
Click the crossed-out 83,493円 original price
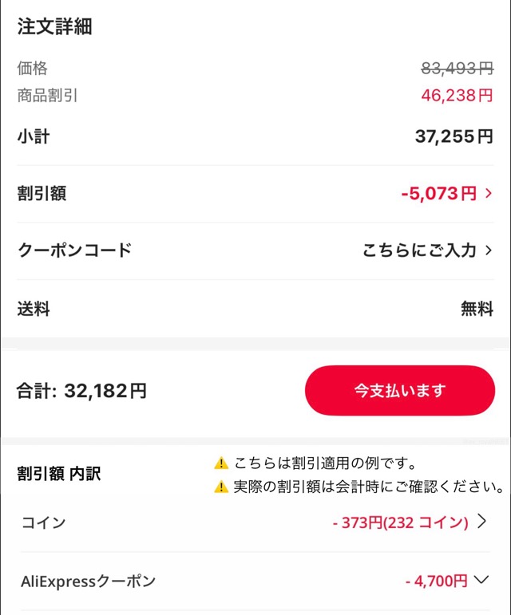(457, 69)
